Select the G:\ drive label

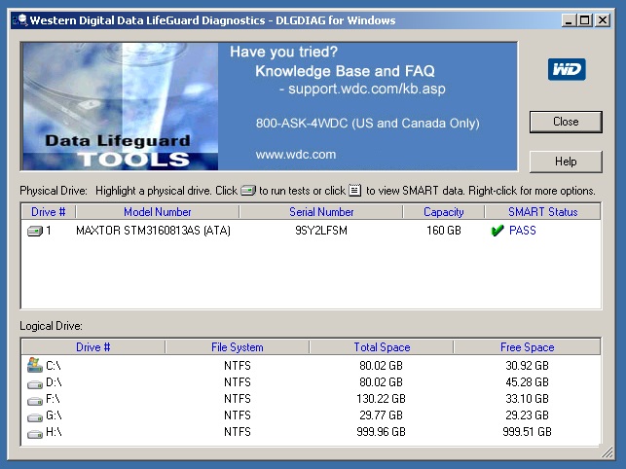coord(54,415)
